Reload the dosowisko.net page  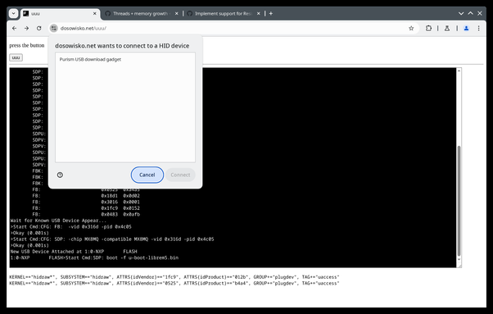[x=39, y=29]
